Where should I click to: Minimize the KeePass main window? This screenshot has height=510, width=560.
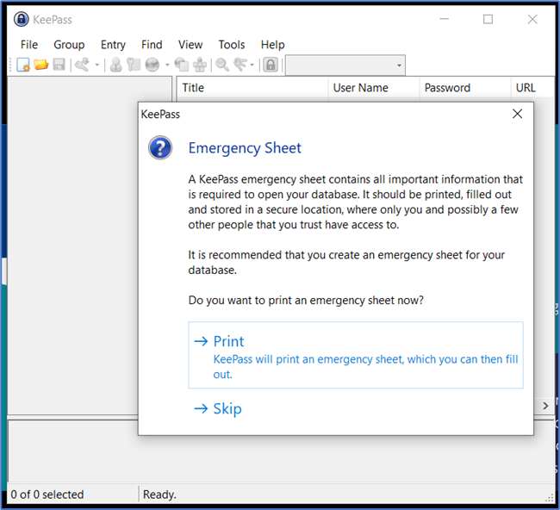pyautogui.click(x=444, y=19)
